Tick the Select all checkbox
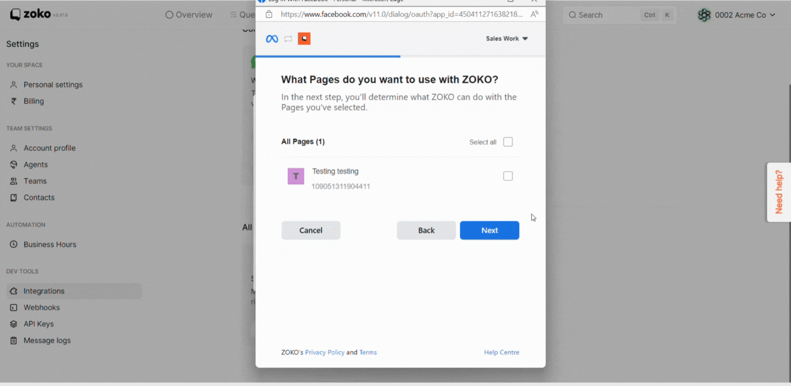 coord(508,142)
